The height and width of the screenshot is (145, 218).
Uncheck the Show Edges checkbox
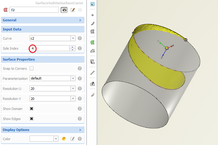click(x=32, y=118)
